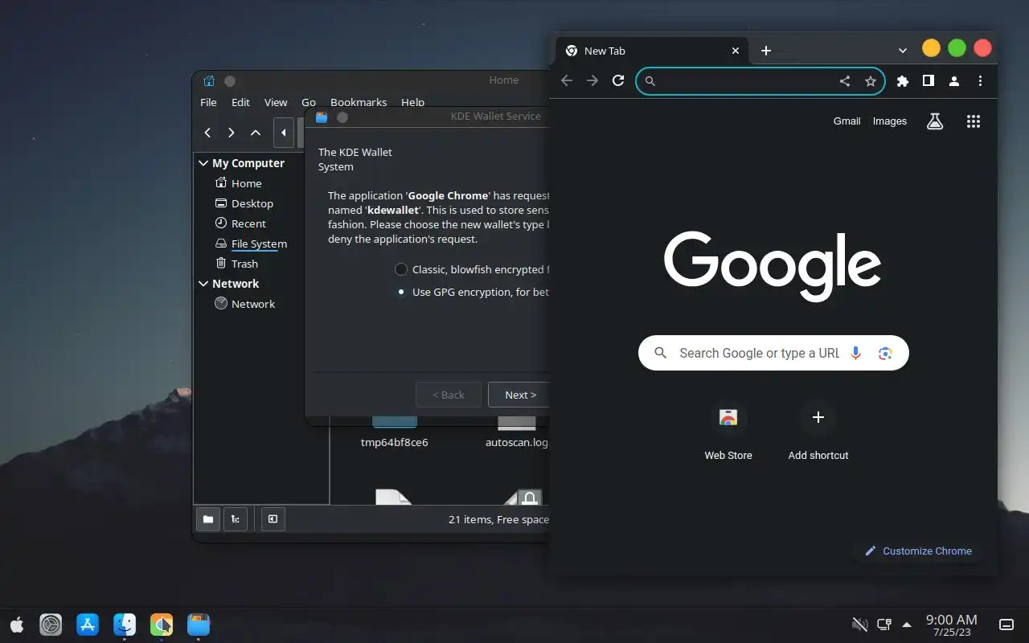The image size is (1029, 643).
Task: Click the Apple menu launcher
Action: tap(17, 625)
